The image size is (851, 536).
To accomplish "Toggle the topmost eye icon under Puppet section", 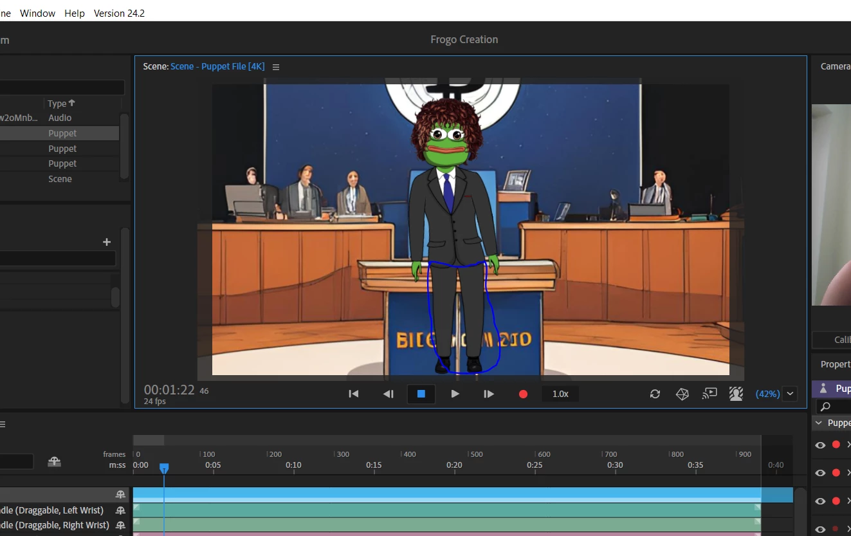I will [820, 445].
